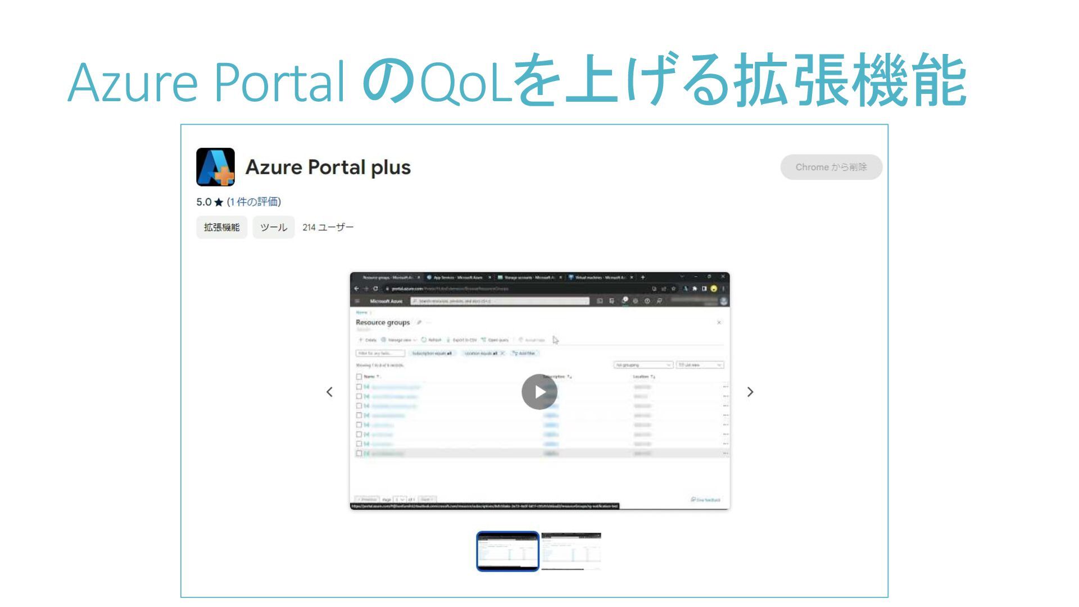
Task: Go to the next screenshot with right chevron
Action: [750, 392]
